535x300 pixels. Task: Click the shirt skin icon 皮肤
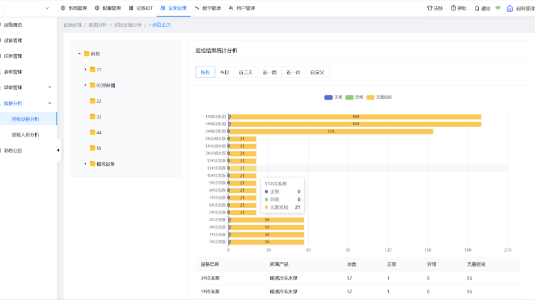429,8
